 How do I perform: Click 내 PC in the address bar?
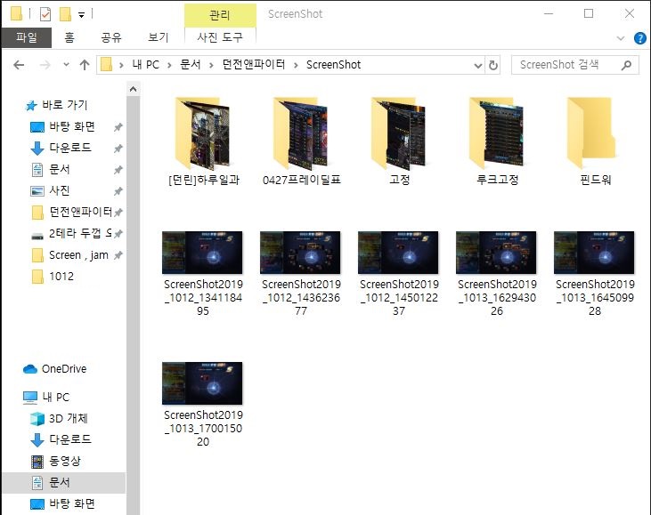(146, 65)
